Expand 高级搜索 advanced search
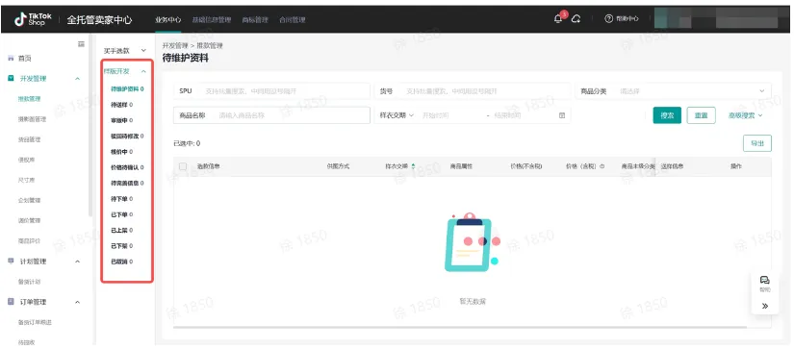This screenshot has height=349, width=794. pyautogui.click(x=745, y=115)
